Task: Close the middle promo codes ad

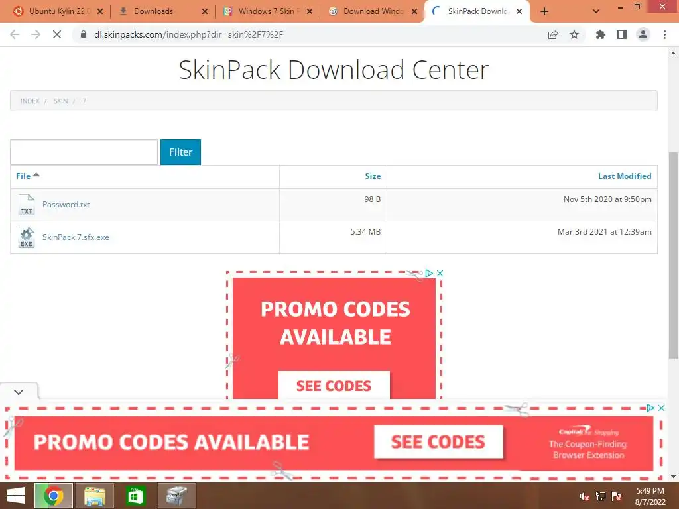Action: 440,273
